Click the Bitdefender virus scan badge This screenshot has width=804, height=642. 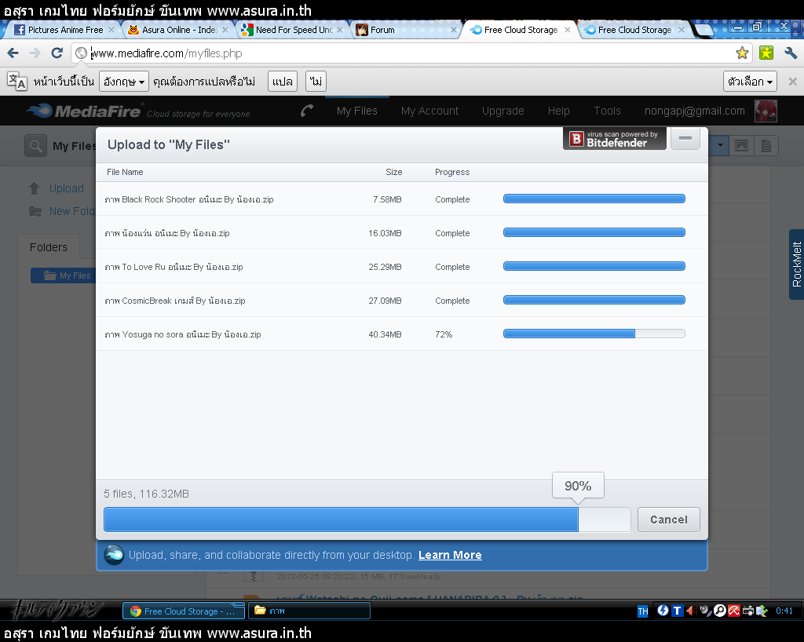click(x=615, y=139)
